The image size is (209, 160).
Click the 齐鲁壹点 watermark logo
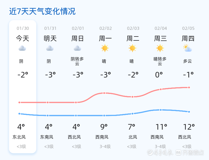193,152
